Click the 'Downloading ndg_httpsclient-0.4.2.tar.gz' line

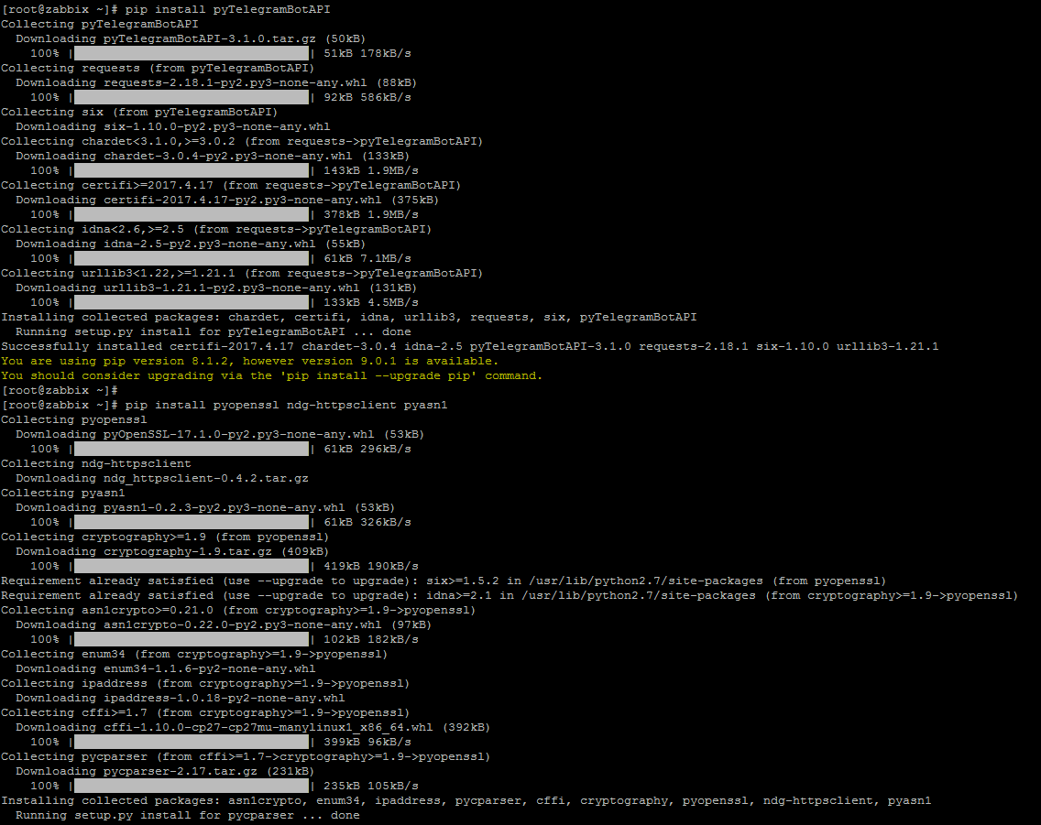click(x=162, y=478)
